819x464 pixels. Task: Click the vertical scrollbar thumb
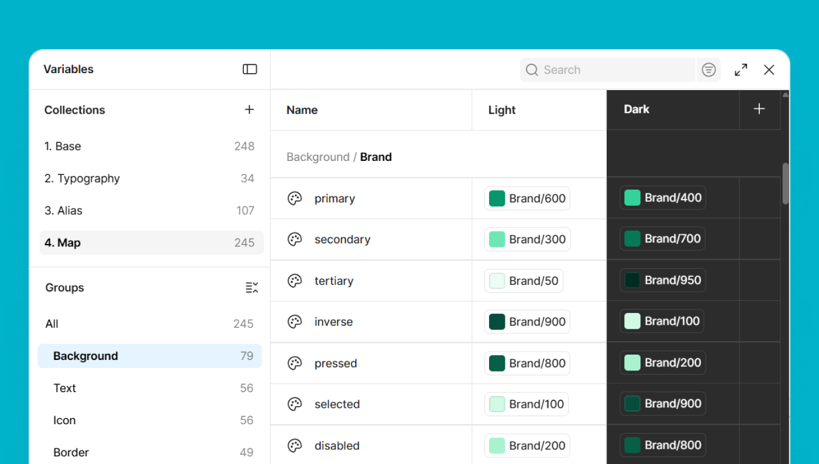coord(786,183)
